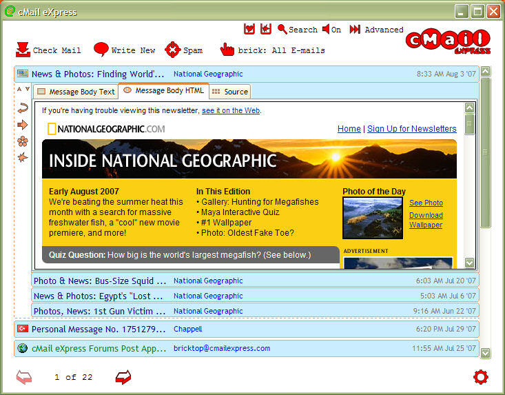Screen dimensions: 505x395
Task: Click the Inside National Geographic banner
Action: tap(249, 159)
